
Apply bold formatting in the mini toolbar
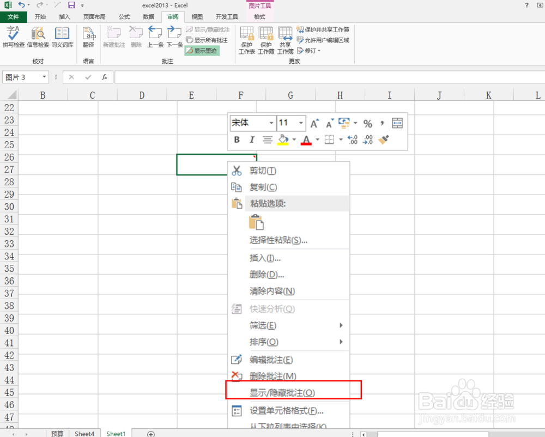click(x=236, y=140)
